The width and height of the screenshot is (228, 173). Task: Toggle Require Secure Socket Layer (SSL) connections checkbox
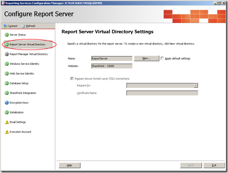pyautogui.click(x=72, y=78)
